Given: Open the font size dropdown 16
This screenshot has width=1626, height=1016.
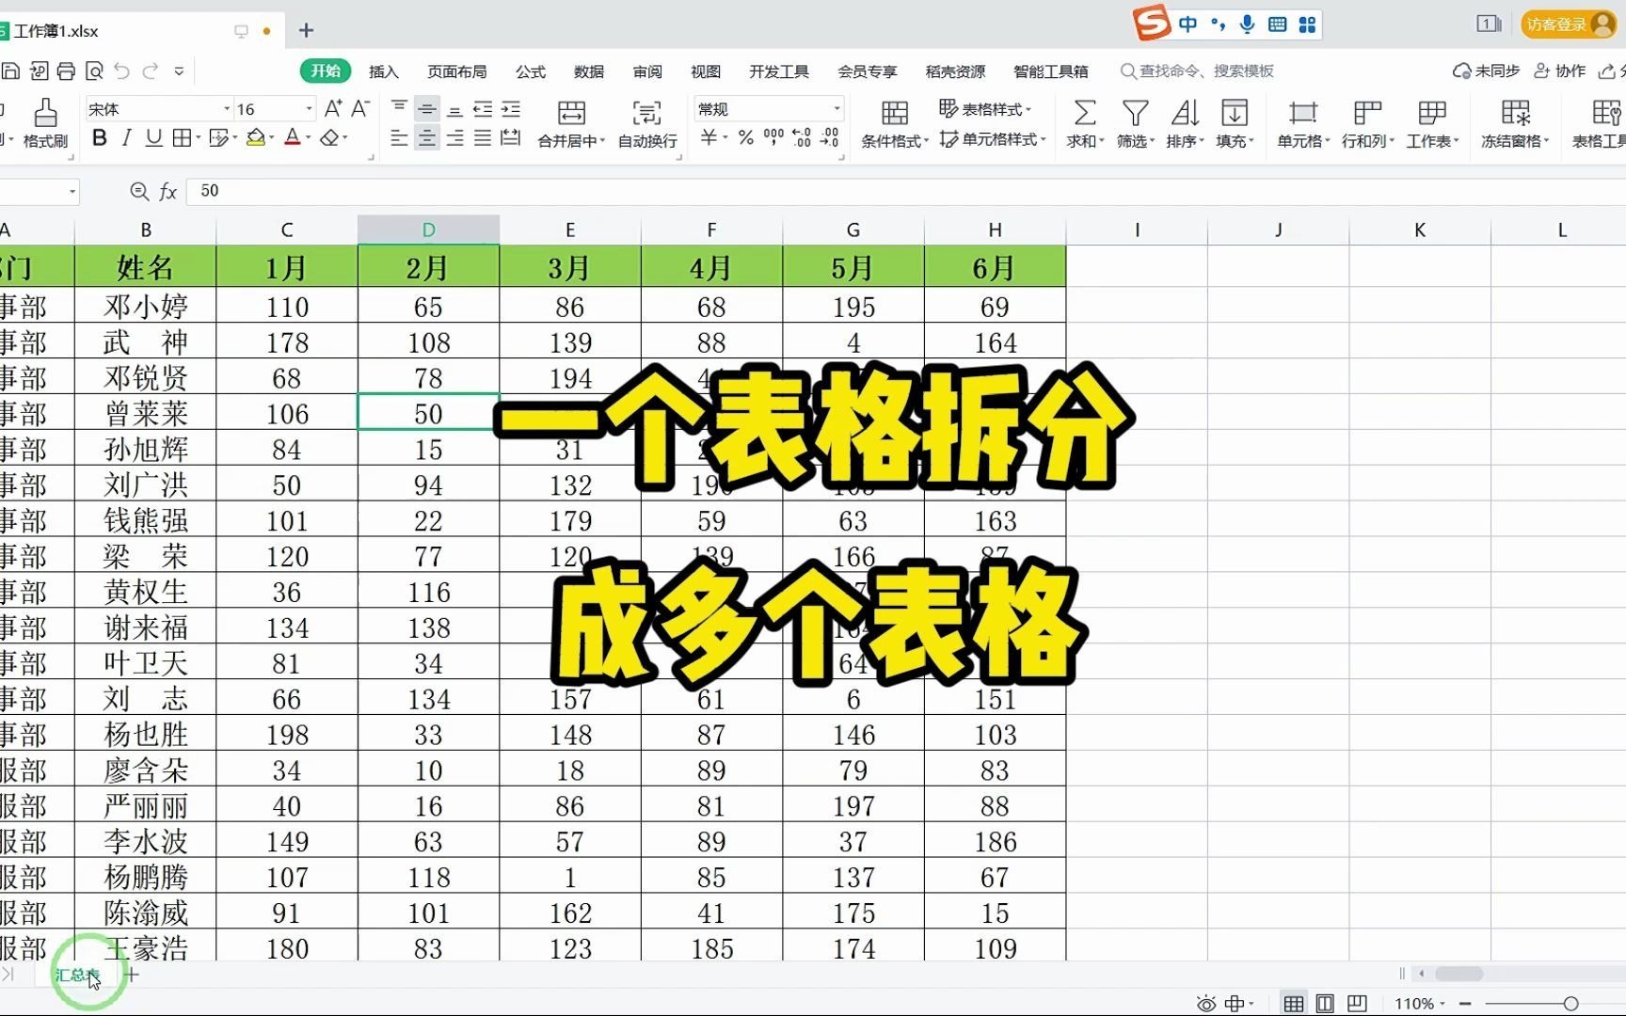Looking at the screenshot, I should click(x=309, y=109).
